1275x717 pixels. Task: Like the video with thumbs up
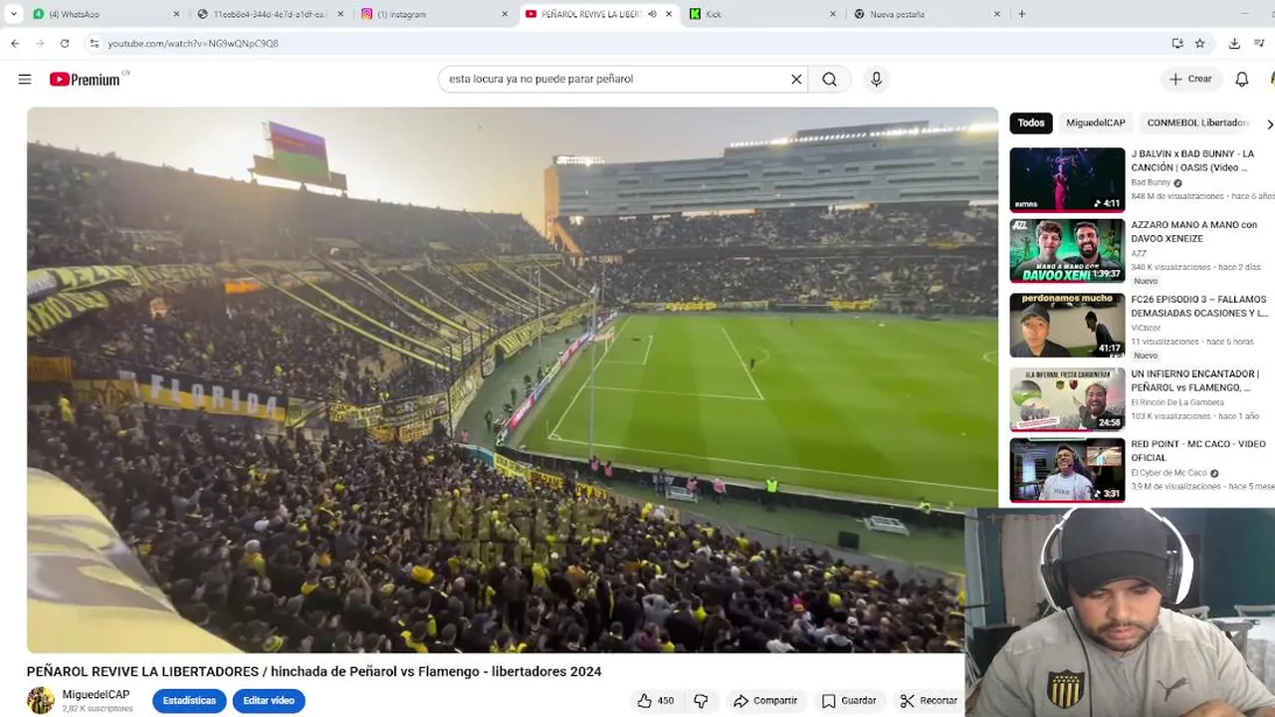[x=655, y=701]
